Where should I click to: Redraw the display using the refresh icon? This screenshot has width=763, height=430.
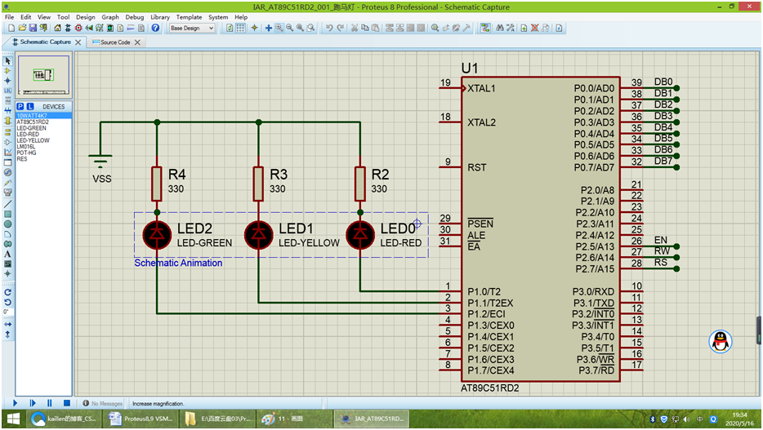click(x=230, y=29)
